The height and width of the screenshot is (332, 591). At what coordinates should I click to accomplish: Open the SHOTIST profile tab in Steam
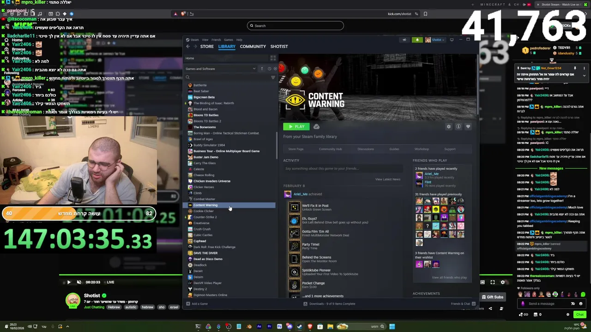point(279,47)
